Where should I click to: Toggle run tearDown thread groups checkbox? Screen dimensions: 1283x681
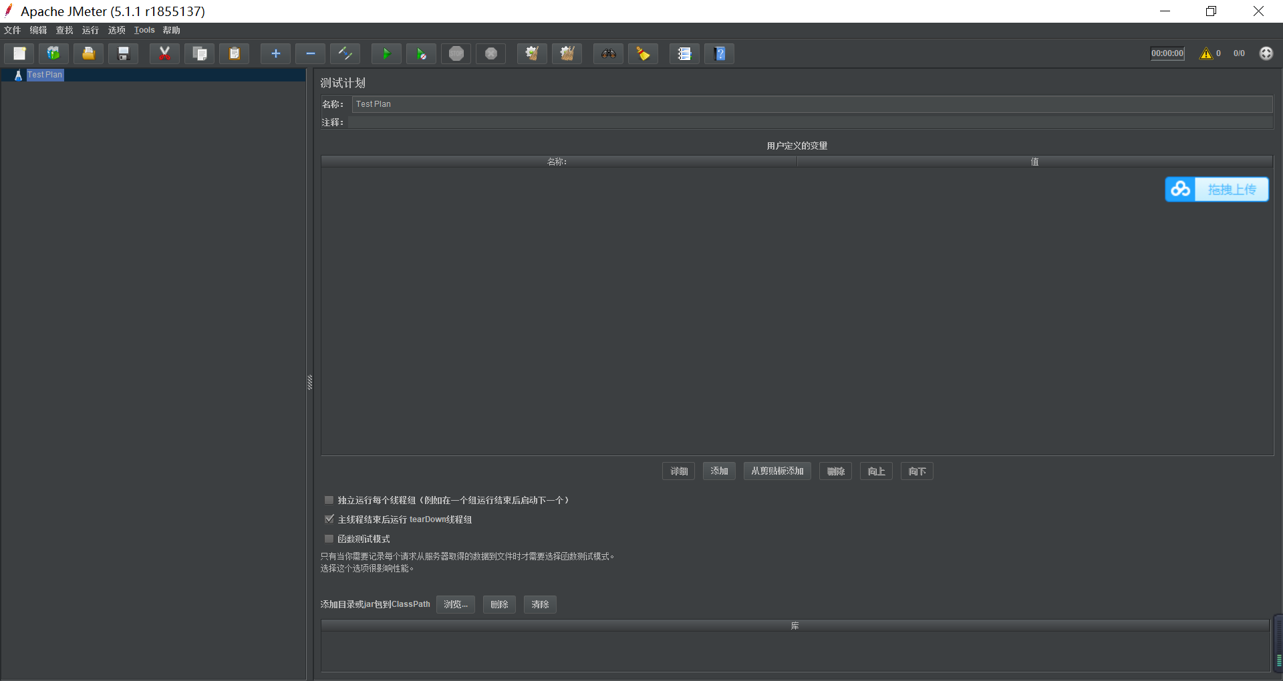[x=329, y=519]
